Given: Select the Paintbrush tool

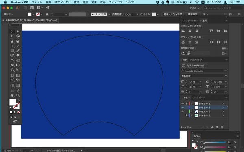Looking at the screenshot, I should point(18,51).
